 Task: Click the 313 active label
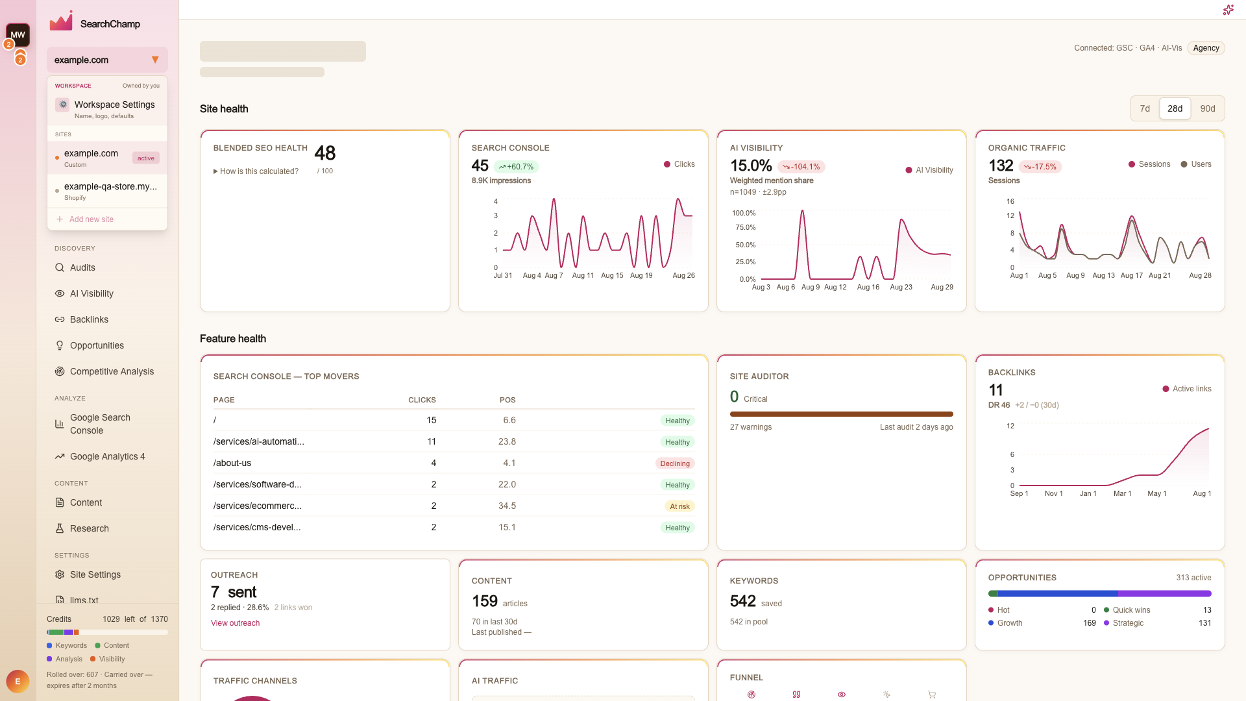click(x=1193, y=578)
